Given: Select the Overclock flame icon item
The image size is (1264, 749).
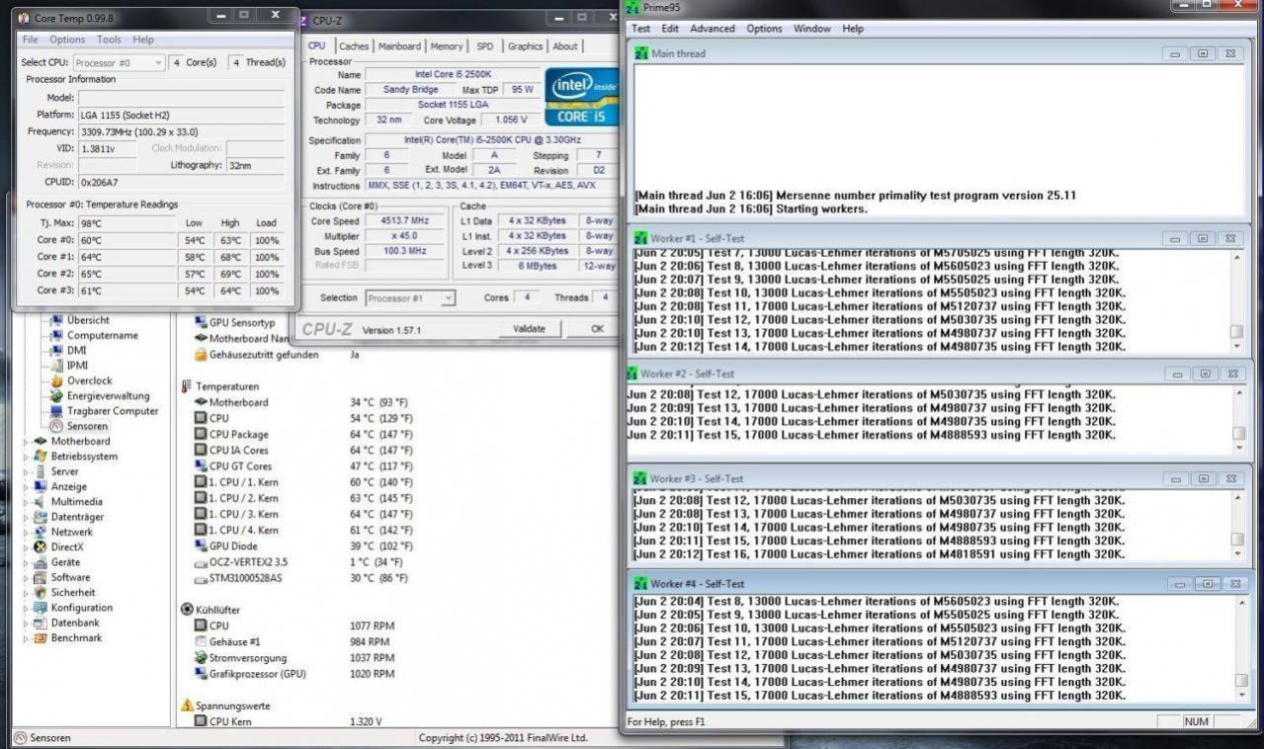Looking at the screenshot, I should click(x=56, y=380).
